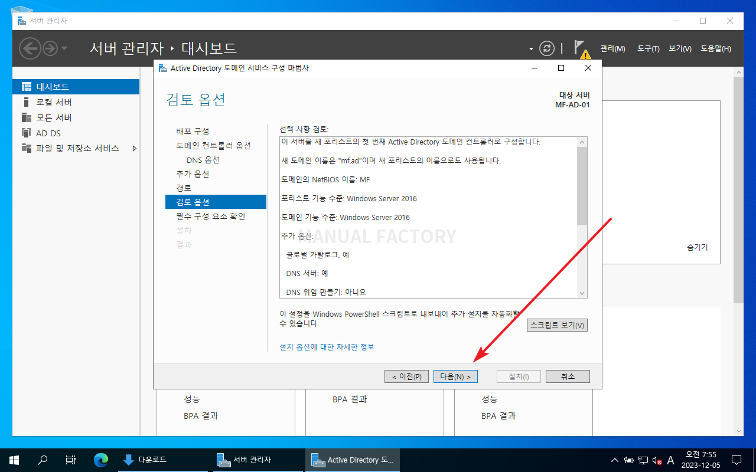This screenshot has height=472, width=756.
Task: Click Active Directory wizard taskbar button
Action: (x=353, y=460)
